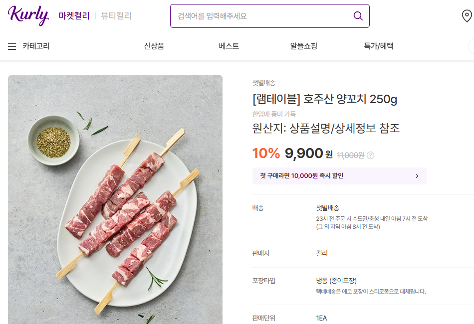Screen dimensions: 474x324
Task: Switch to the 뷰티컬리 tab
Action: [116, 16]
